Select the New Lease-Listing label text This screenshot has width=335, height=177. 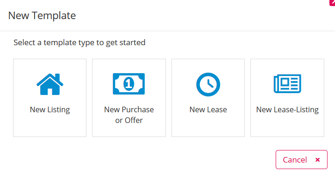coord(287,109)
